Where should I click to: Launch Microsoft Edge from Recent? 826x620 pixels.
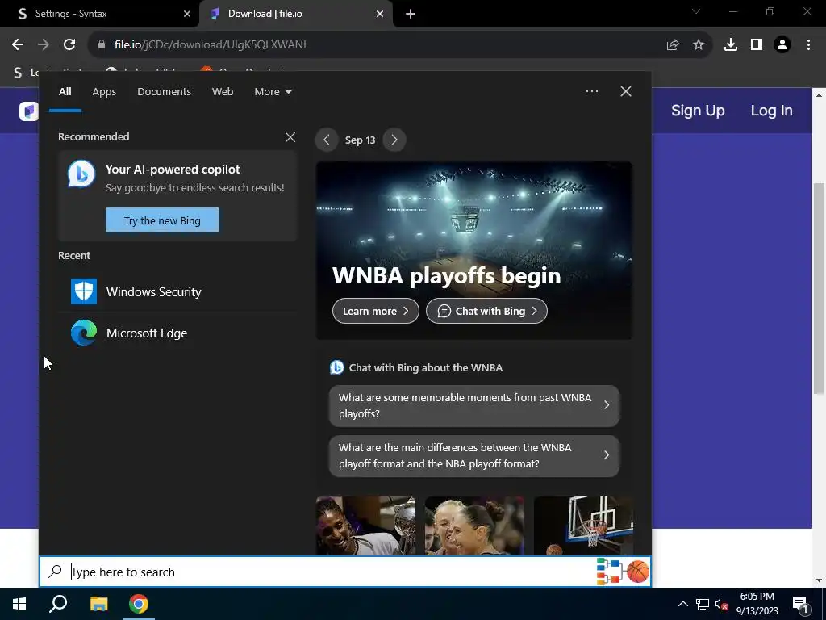[177, 333]
